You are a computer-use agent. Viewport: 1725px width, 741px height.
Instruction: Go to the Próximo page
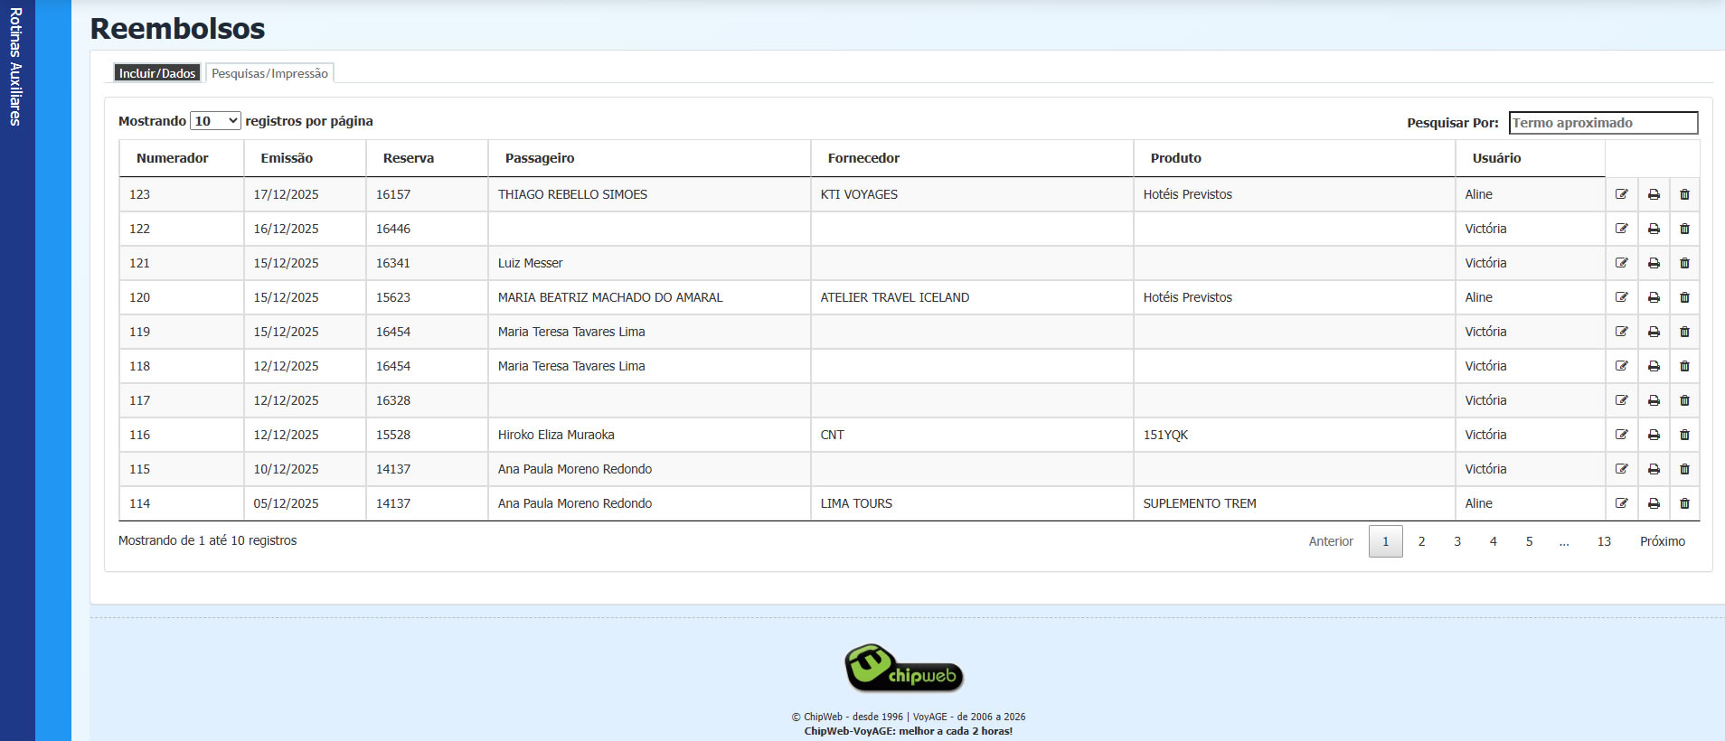pyautogui.click(x=1662, y=541)
